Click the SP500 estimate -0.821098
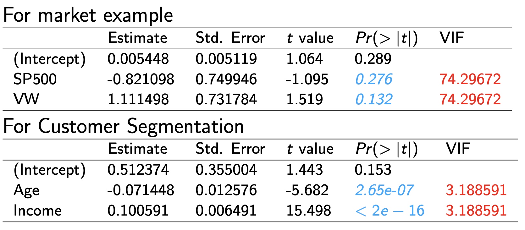Screen dimensions: 525x230 tap(141, 79)
